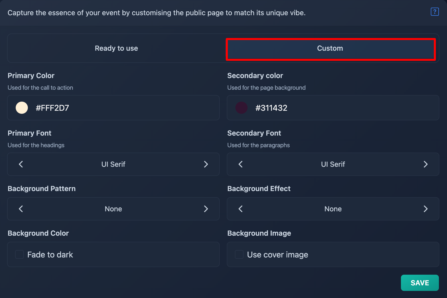Select the Custom tab

pos(330,49)
